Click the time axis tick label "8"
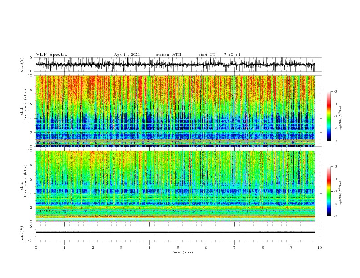This screenshot has height=278, width=360. coord(263,248)
